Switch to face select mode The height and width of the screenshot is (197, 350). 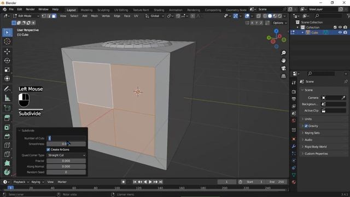click(x=54, y=16)
